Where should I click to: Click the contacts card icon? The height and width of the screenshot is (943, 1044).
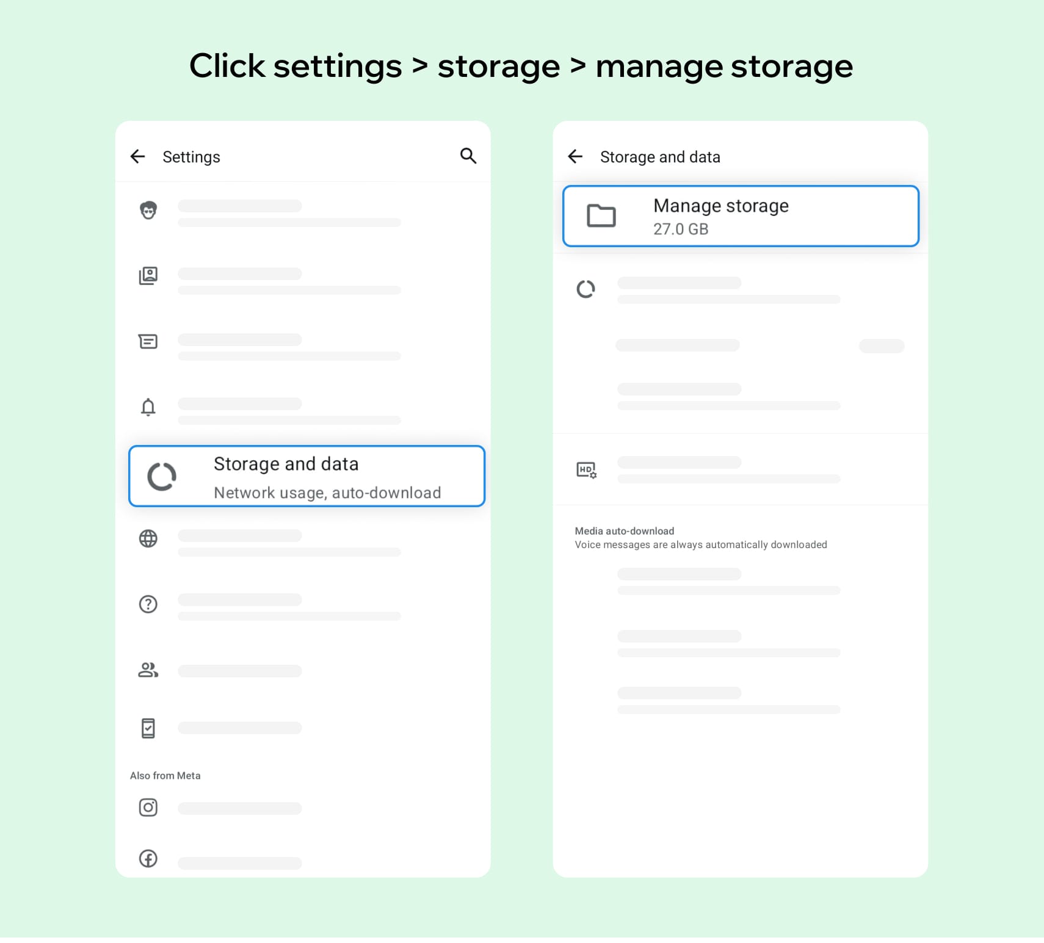point(148,276)
